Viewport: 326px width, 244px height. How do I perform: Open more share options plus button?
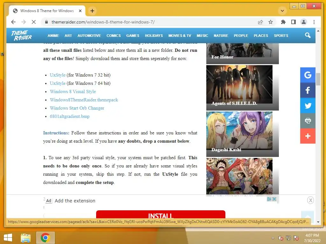[308, 136]
